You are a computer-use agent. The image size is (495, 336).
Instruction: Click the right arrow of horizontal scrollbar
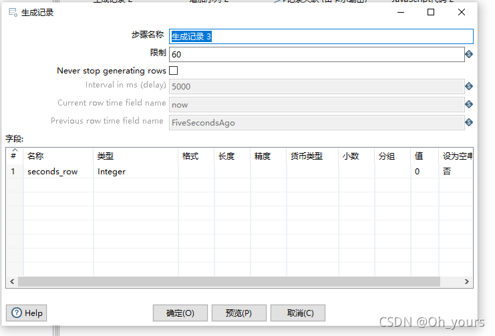coord(466,281)
